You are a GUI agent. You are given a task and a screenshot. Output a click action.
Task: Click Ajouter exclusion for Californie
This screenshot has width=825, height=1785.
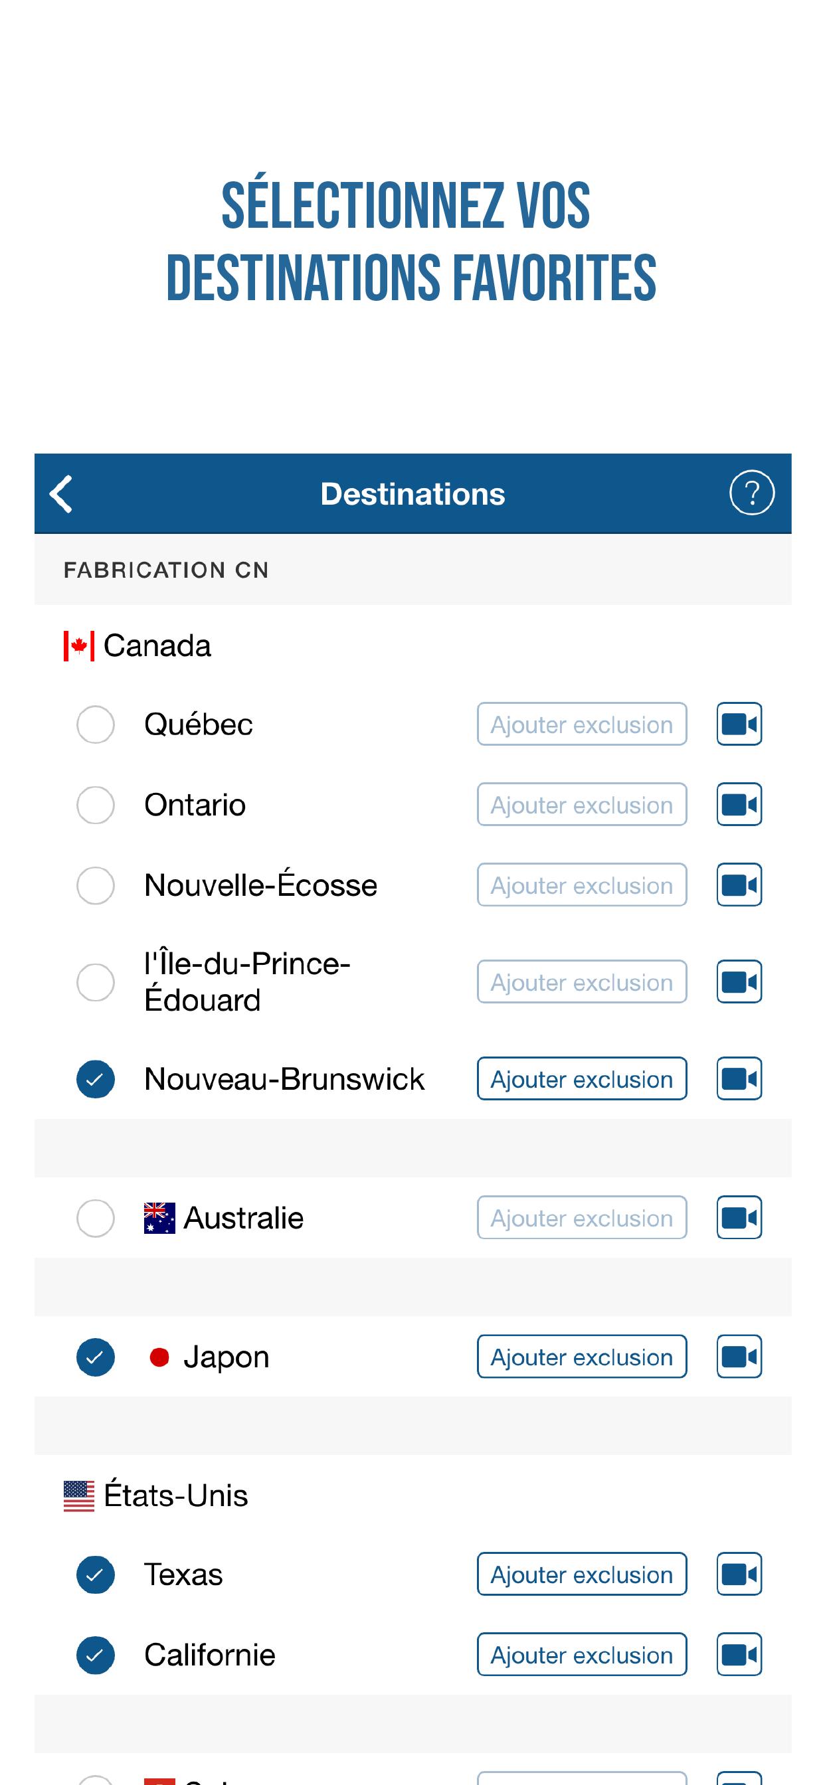(582, 1655)
